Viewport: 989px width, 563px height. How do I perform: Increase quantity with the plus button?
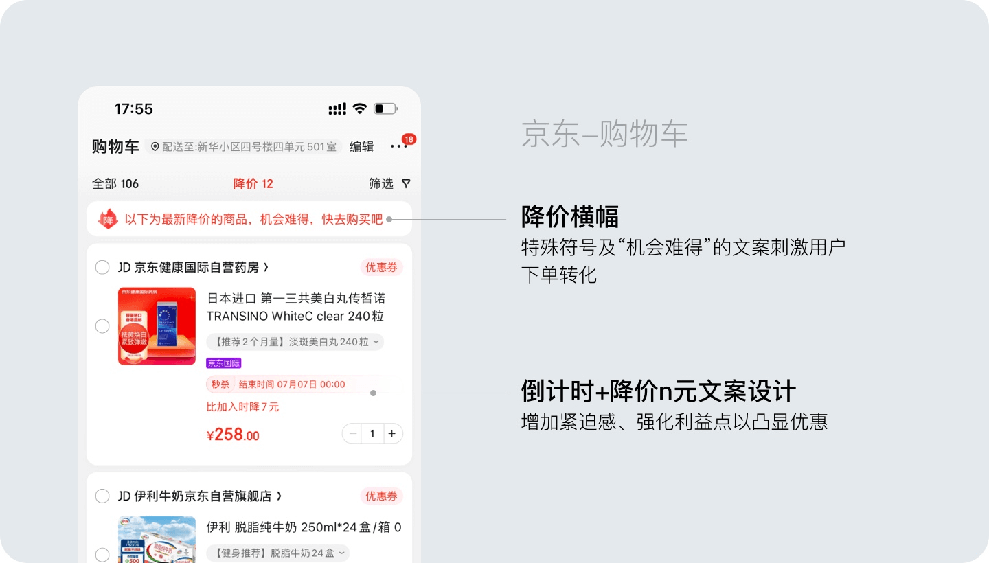point(392,434)
